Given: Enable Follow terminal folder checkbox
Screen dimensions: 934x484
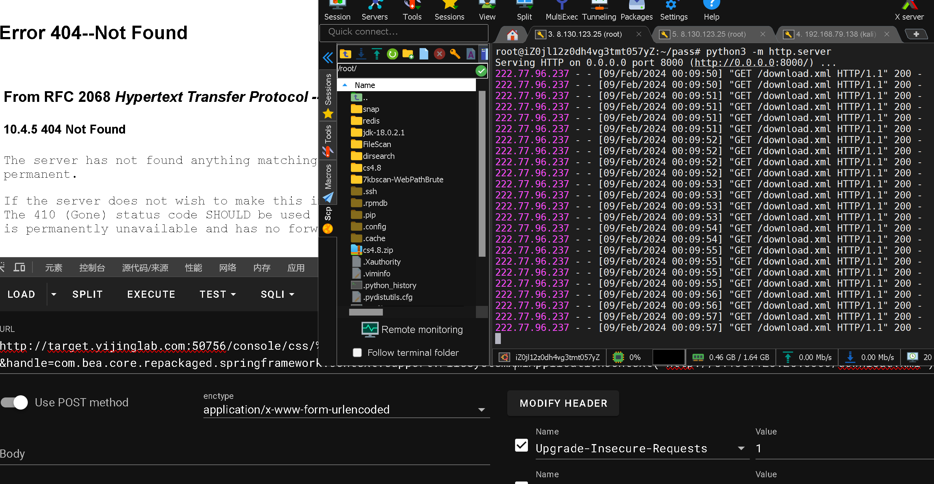Looking at the screenshot, I should tap(357, 352).
